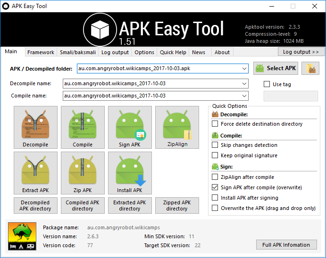
Task: Click the ZipAlign icon button
Action: [x=177, y=127]
